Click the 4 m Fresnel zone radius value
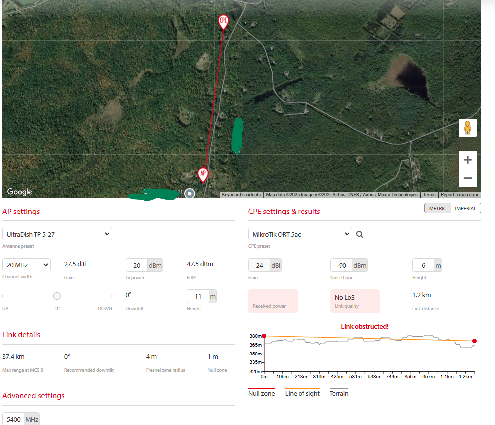495x425 pixels. (x=151, y=356)
